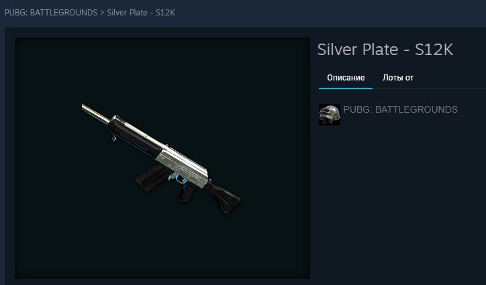This screenshot has width=486, height=285.
Task: Switch to the Описание tab
Action: pyautogui.click(x=346, y=78)
